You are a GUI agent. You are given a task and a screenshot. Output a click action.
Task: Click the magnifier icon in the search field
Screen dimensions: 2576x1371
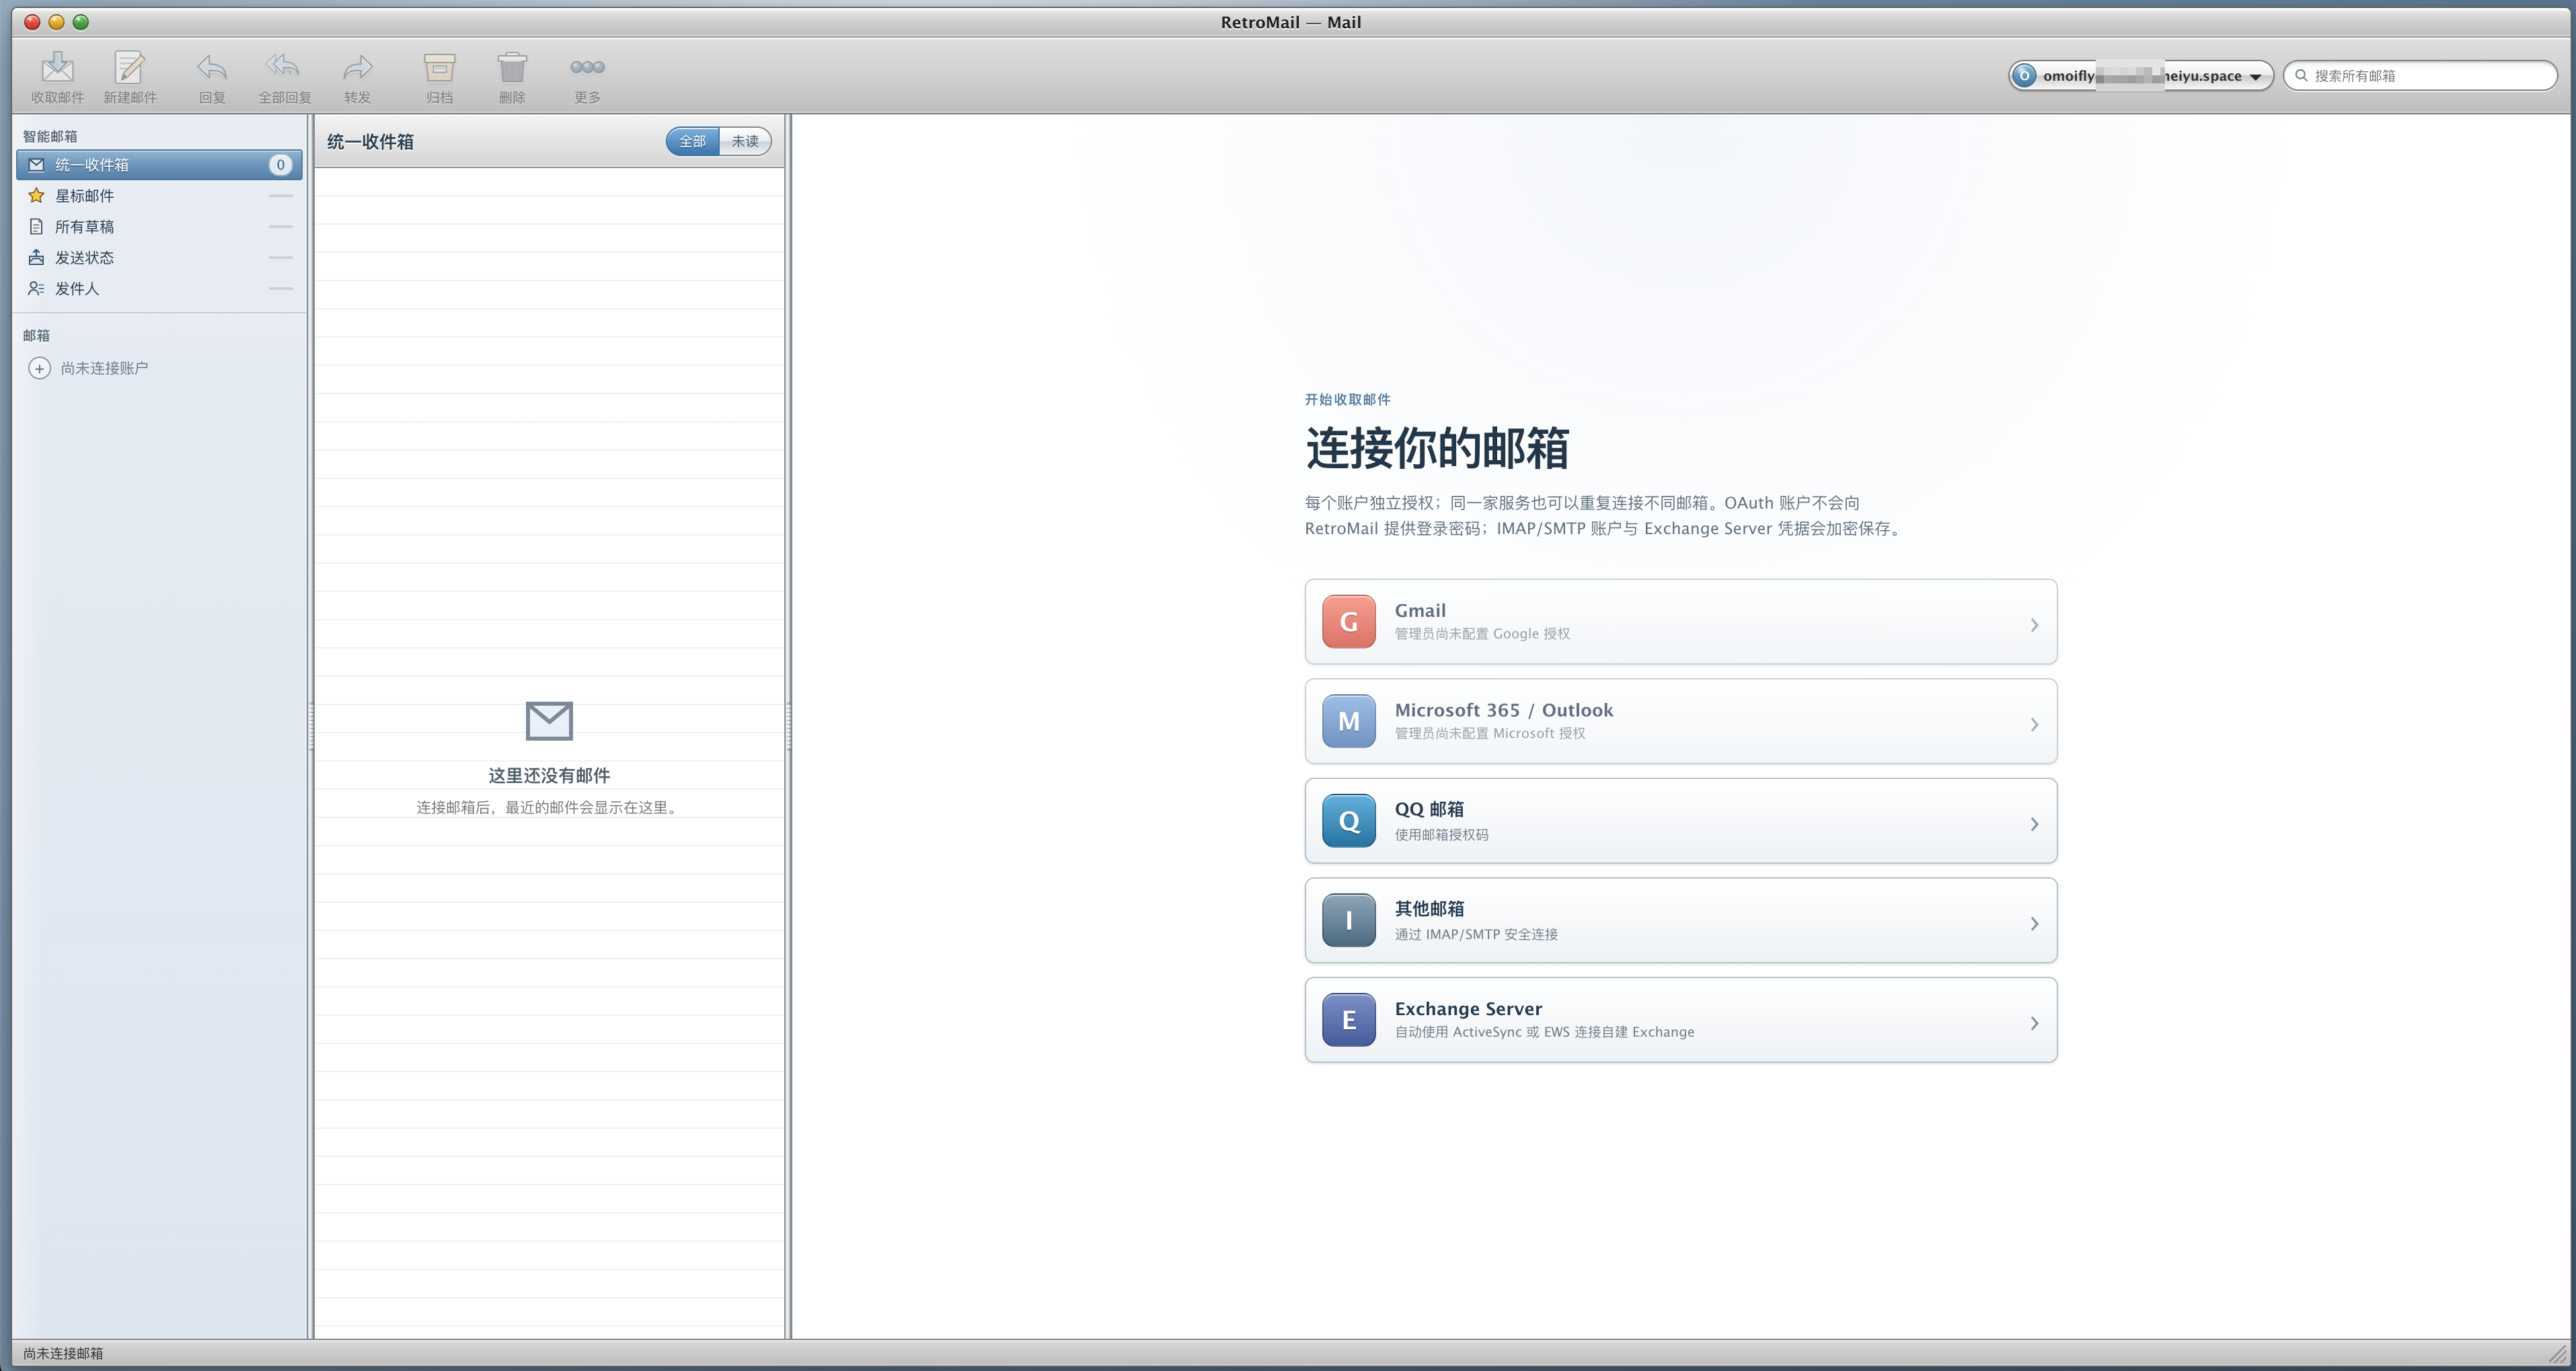pos(2301,75)
